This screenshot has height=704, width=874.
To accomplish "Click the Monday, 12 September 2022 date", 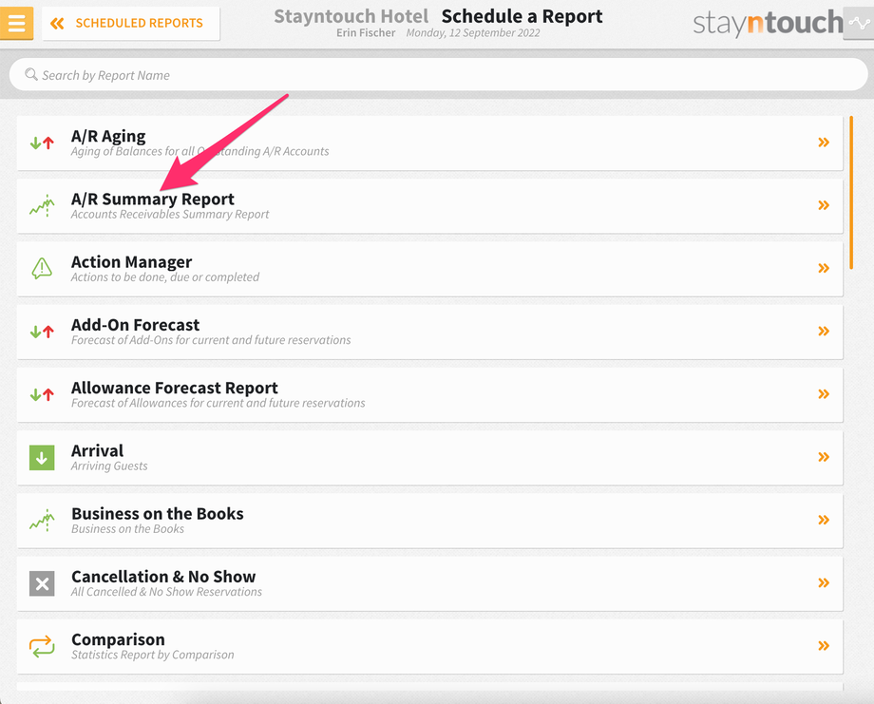I will 473,33.
